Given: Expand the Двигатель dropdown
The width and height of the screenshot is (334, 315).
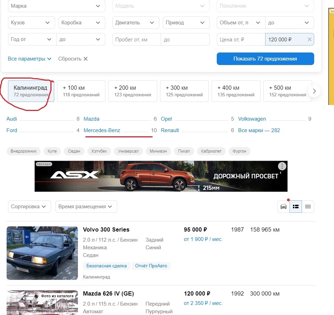Looking at the screenshot, I should tap(136, 23).
